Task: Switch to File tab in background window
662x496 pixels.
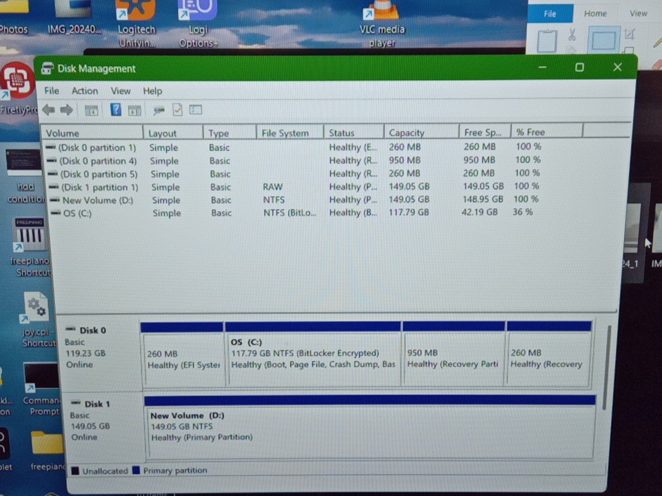Action: click(550, 14)
